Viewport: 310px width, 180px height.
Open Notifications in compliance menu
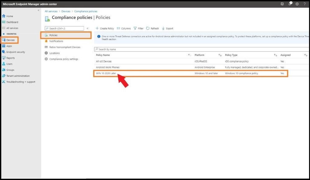54,41
